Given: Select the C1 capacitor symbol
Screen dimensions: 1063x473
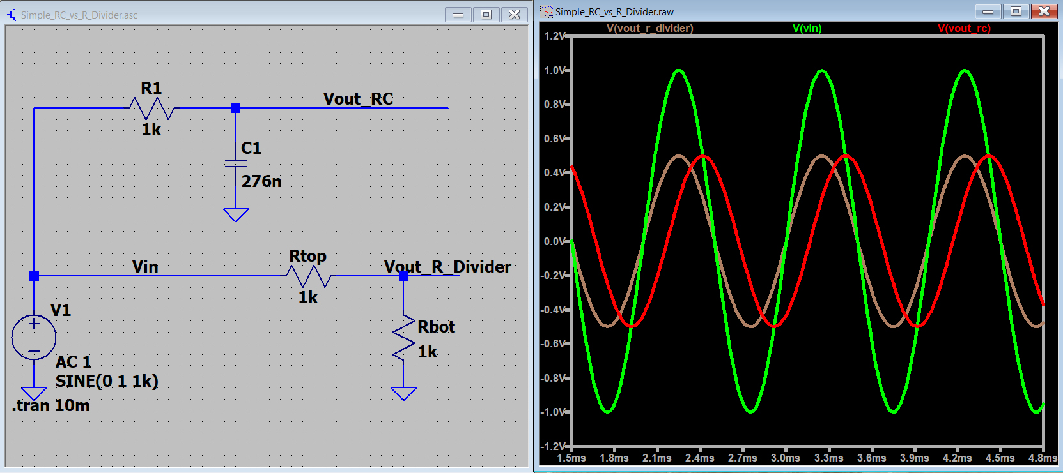Looking at the screenshot, I should pyautogui.click(x=236, y=164).
